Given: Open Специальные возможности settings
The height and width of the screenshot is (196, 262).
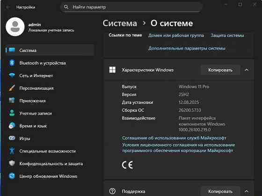Looking at the screenshot, I should click(x=50, y=151).
